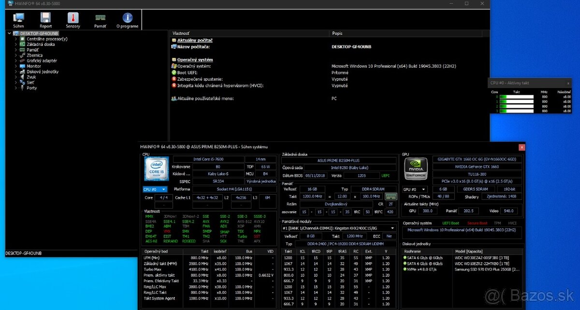Close the CPU #0 Aktívny takt window
Screen dimensions: 580x310
[568, 83]
